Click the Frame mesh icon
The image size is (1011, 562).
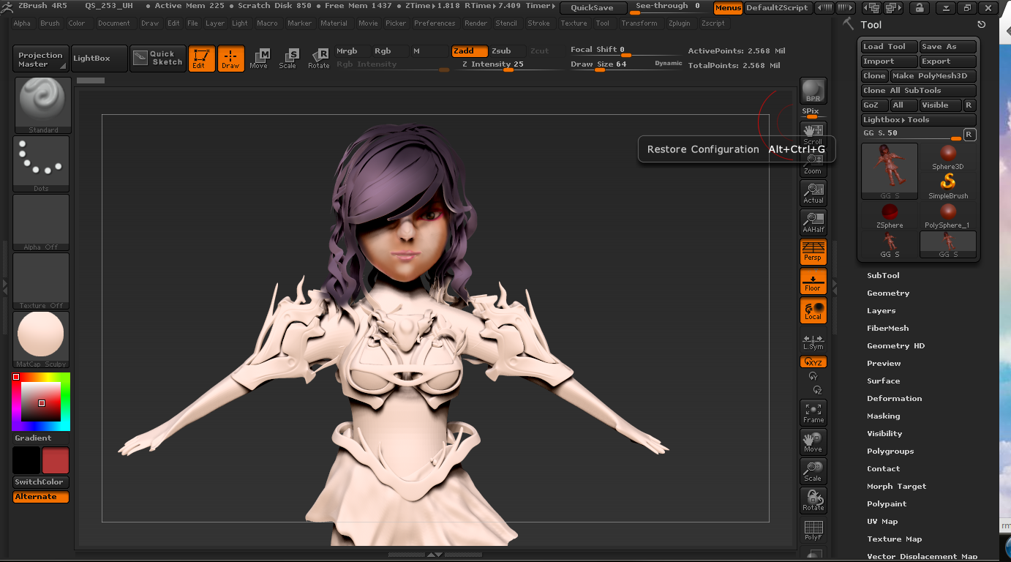coord(813,413)
